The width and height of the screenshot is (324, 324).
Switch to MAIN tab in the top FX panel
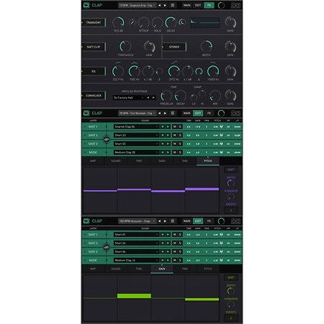click(x=186, y=5)
